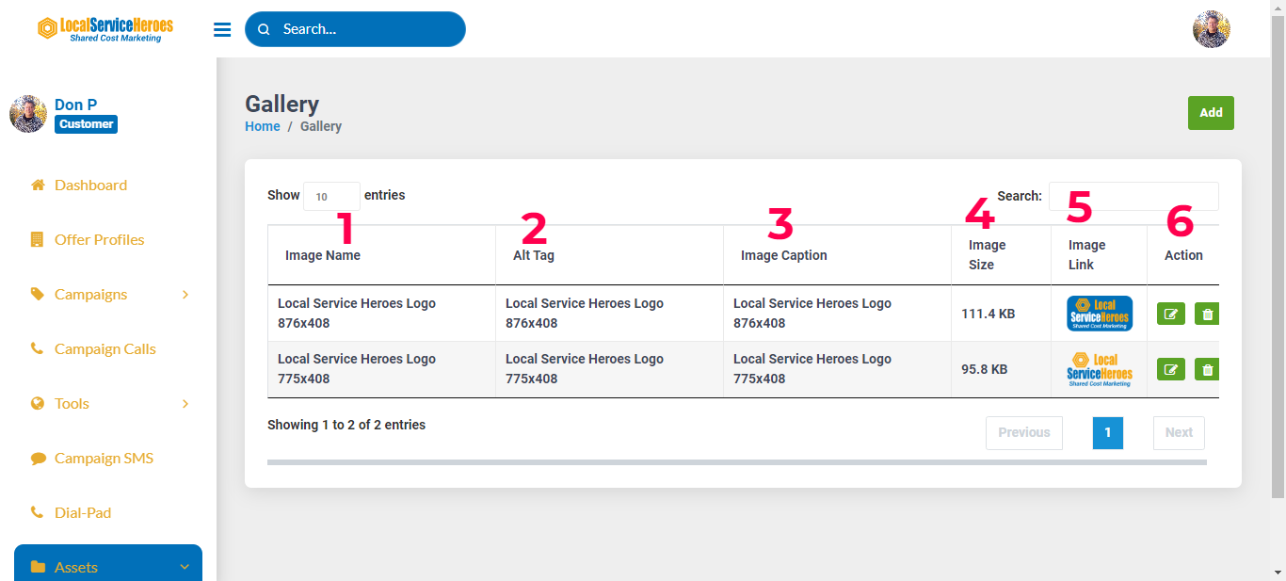The width and height of the screenshot is (1286, 581).
Task: Open Offer Profiles in the sidebar
Action: (99, 240)
